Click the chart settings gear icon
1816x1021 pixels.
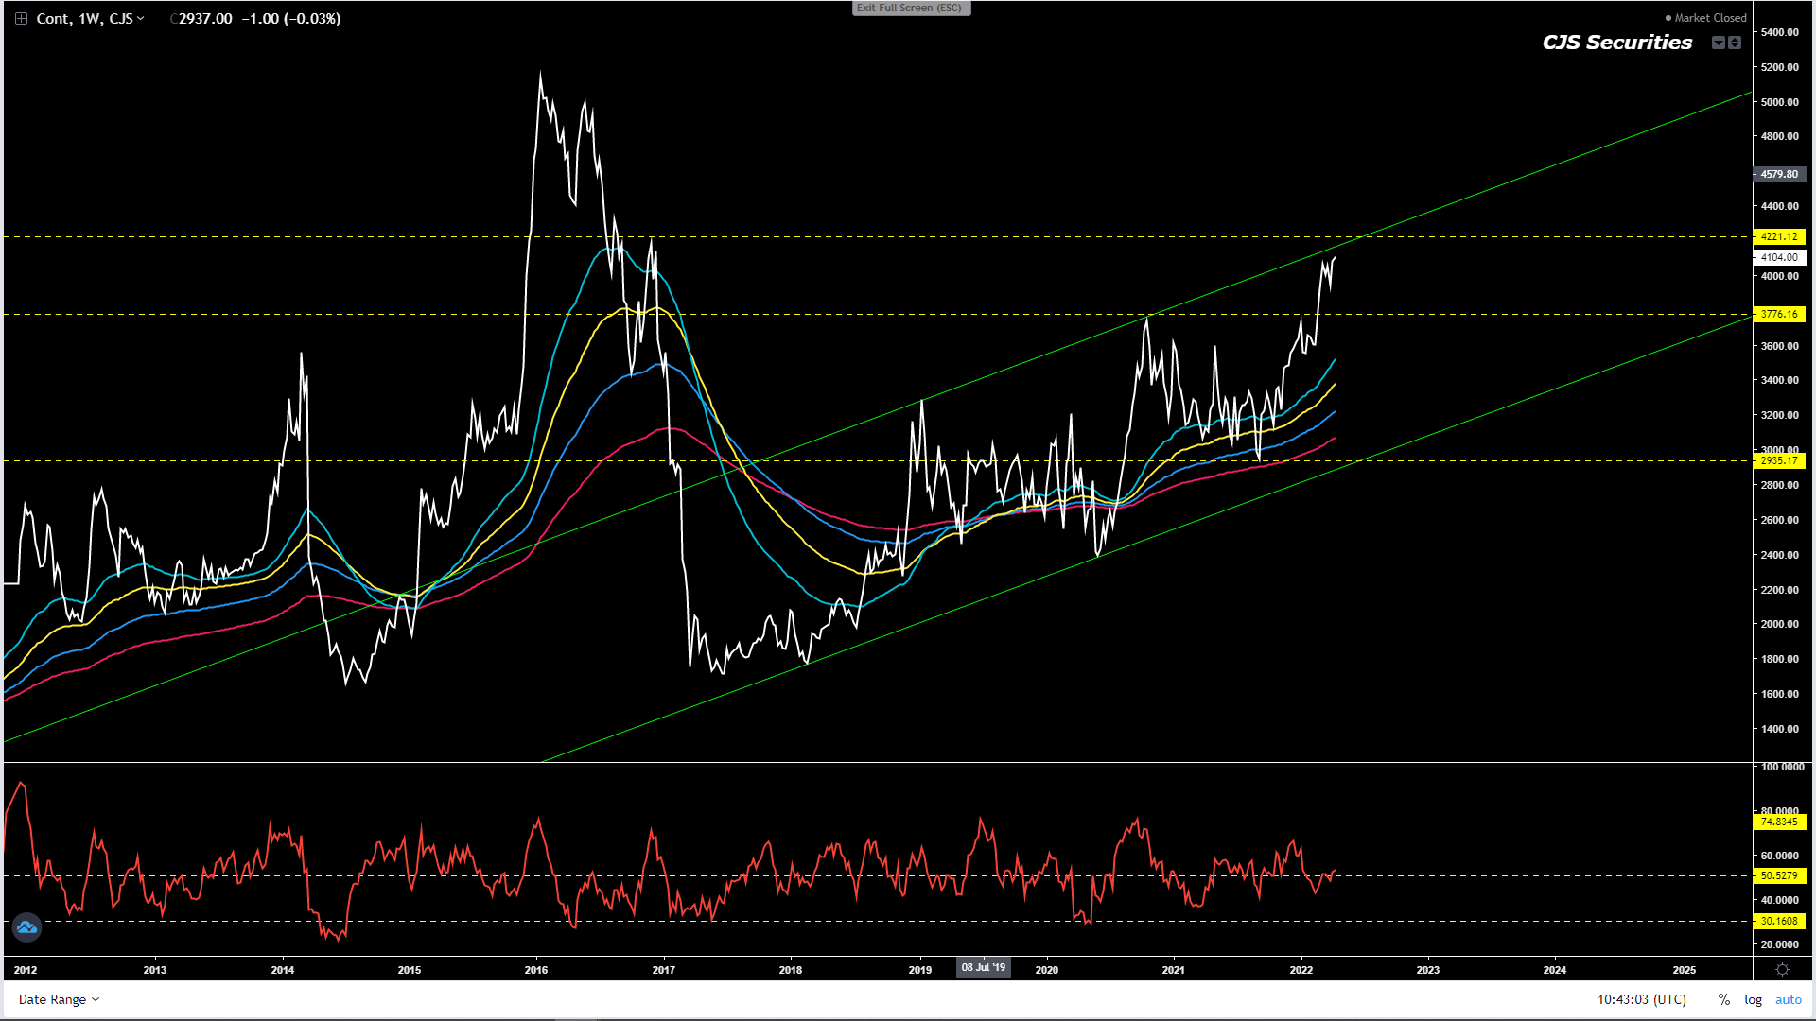1782,970
